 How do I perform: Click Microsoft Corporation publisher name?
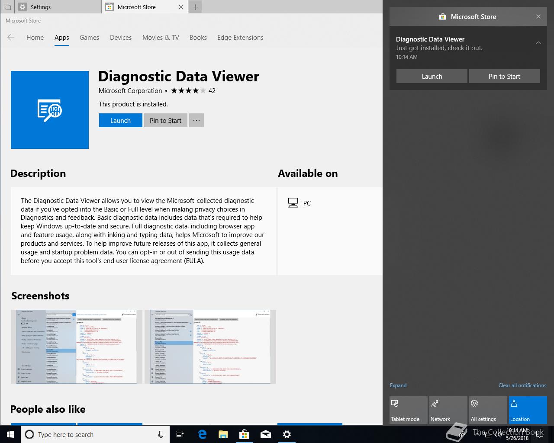point(130,90)
